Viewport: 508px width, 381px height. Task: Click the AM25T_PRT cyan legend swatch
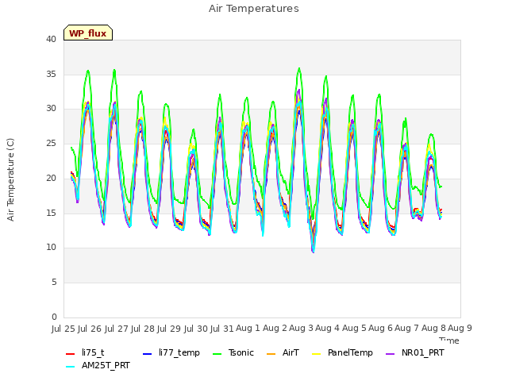click(71, 367)
